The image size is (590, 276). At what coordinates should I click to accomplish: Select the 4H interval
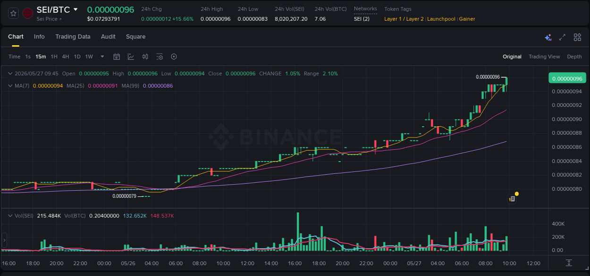click(x=66, y=57)
